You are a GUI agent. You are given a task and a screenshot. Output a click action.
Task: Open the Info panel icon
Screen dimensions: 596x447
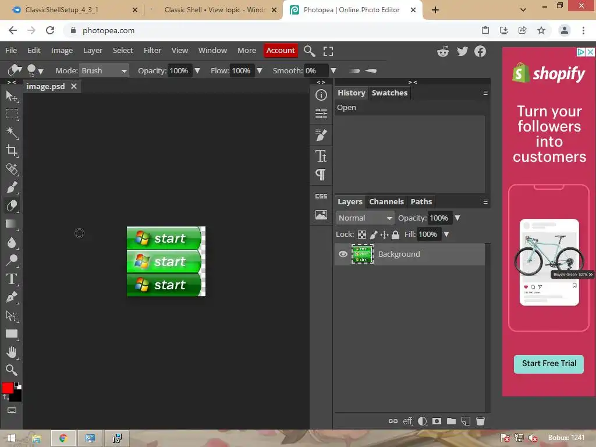click(321, 95)
